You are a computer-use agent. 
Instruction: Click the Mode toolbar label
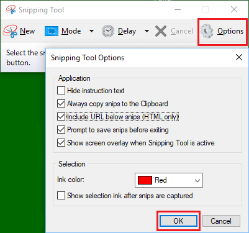point(71,31)
